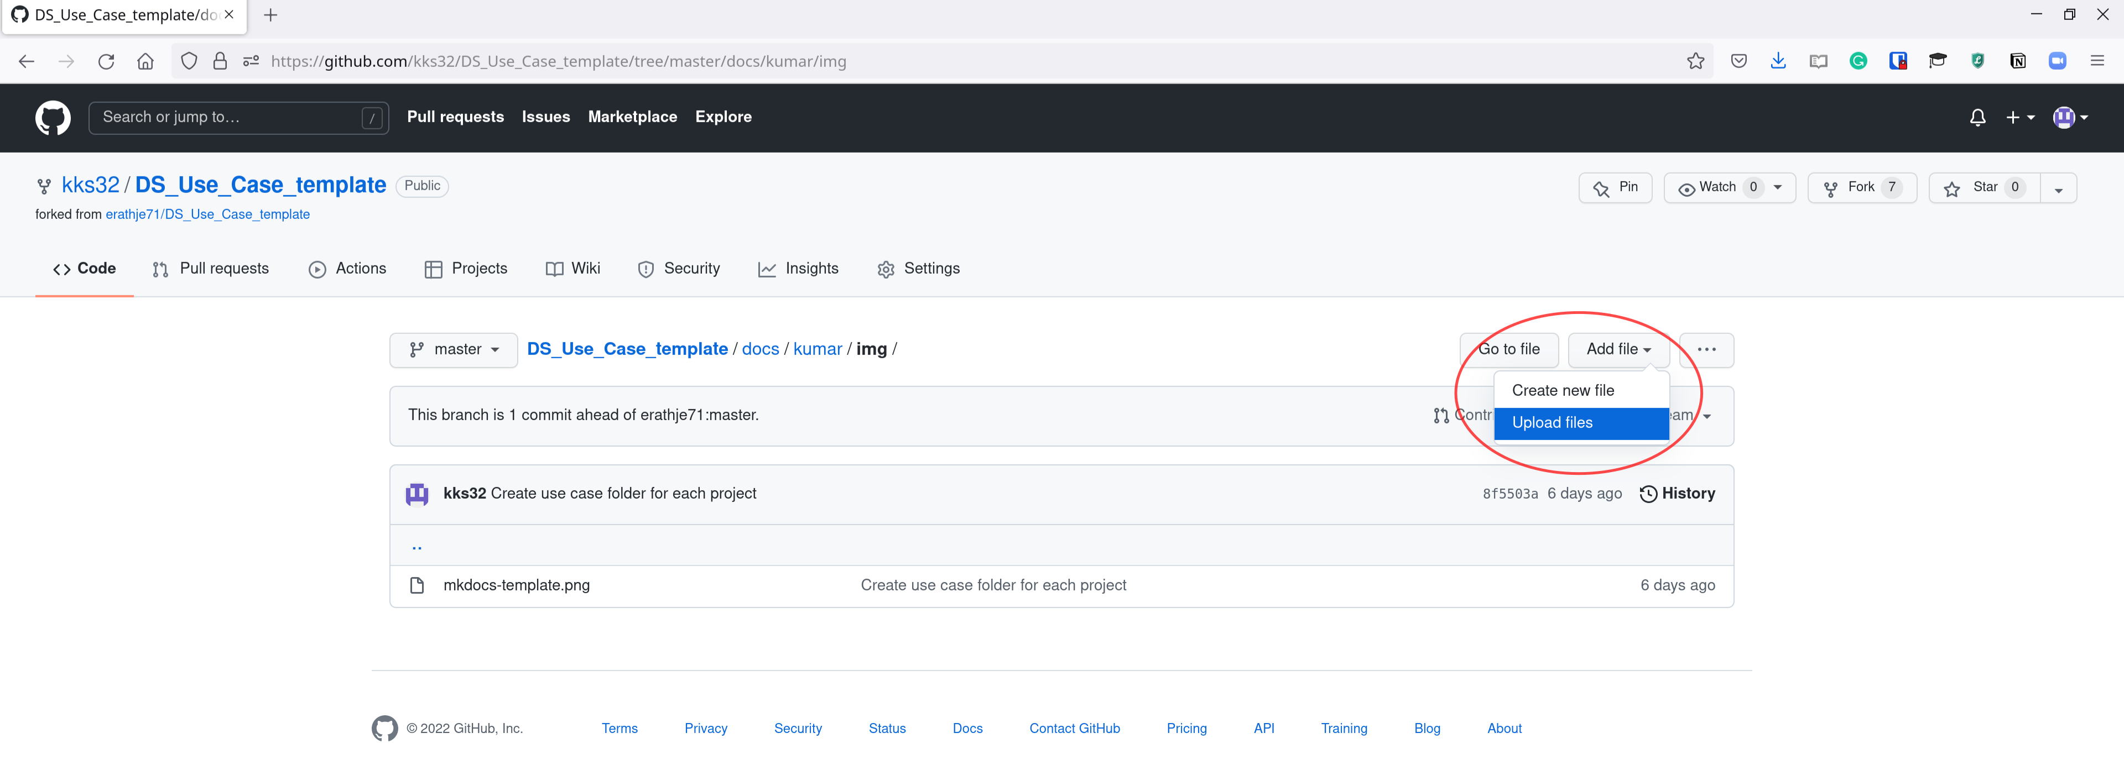The height and width of the screenshot is (780, 2124).
Task: Expand the master branch selector dropdown
Action: (454, 349)
